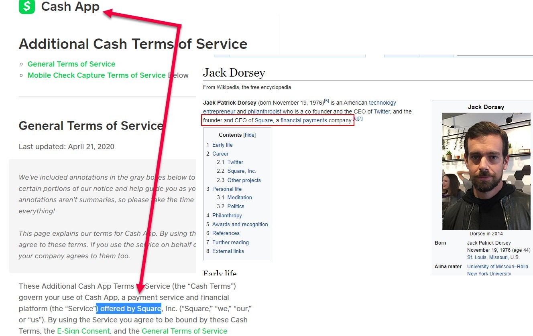
Task: Jump to Personal life in Contents
Action: tap(227, 189)
